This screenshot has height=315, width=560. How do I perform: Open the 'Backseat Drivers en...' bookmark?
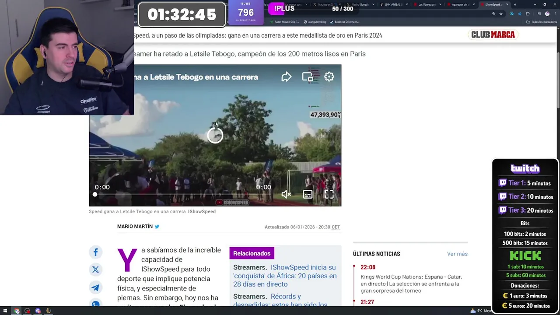coord(344,21)
